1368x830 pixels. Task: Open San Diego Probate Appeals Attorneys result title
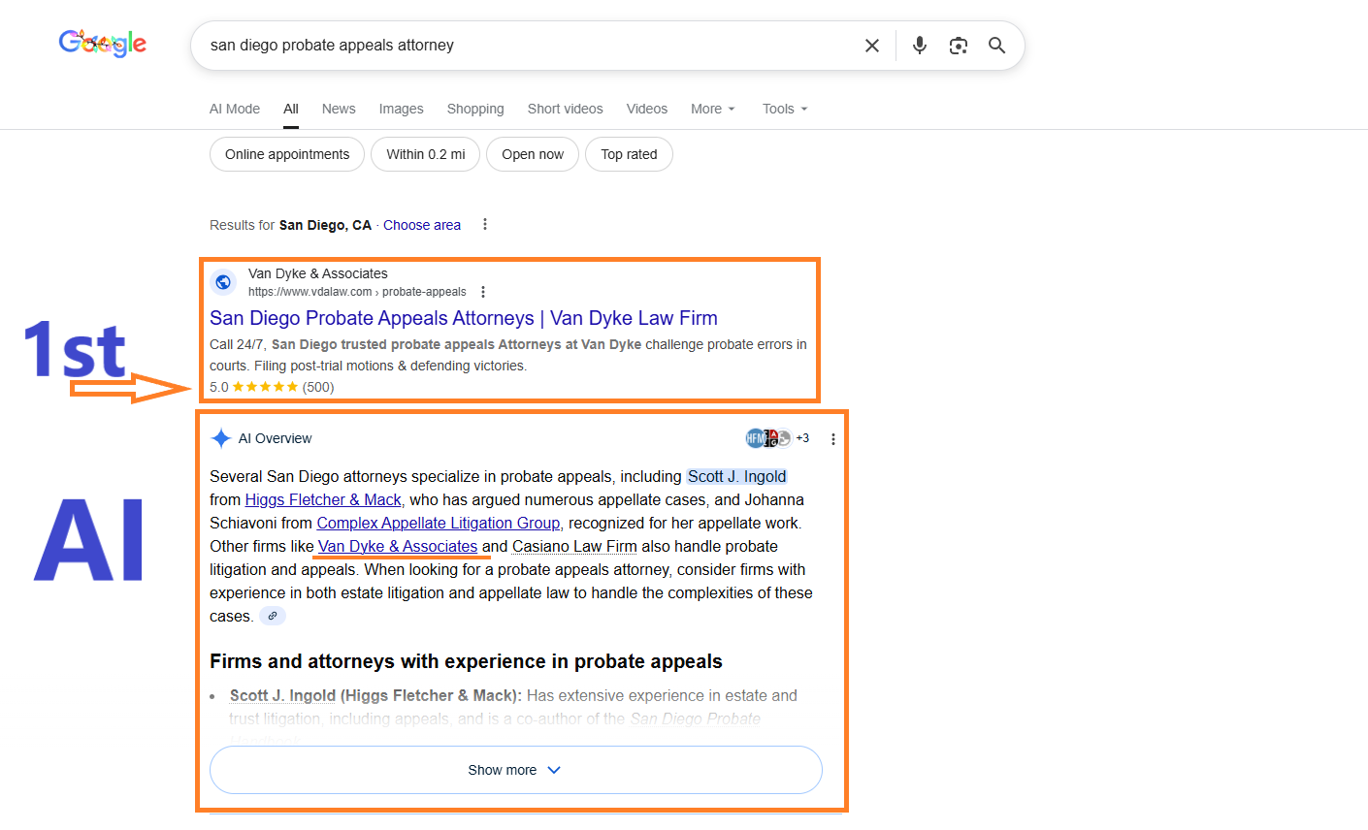click(464, 318)
